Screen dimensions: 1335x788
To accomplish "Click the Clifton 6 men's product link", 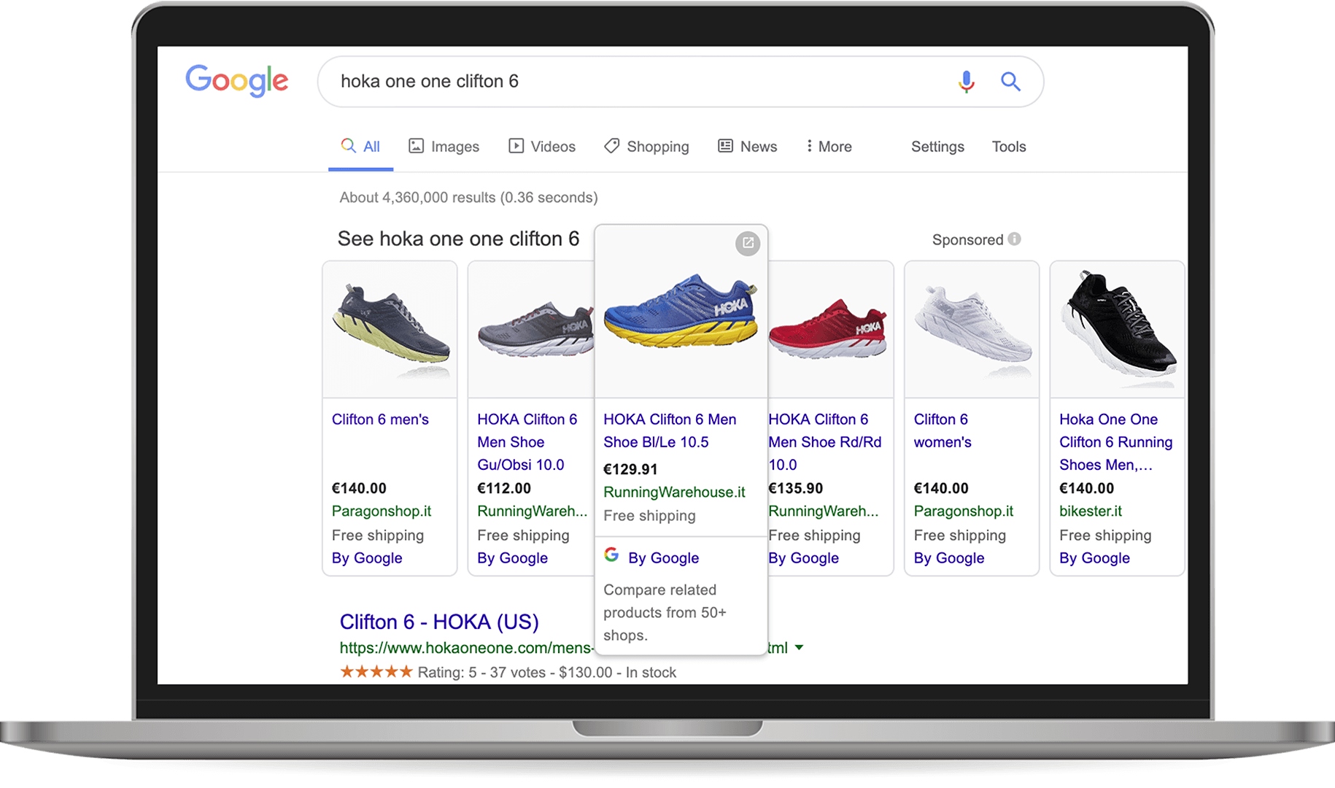I will [x=380, y=420].
